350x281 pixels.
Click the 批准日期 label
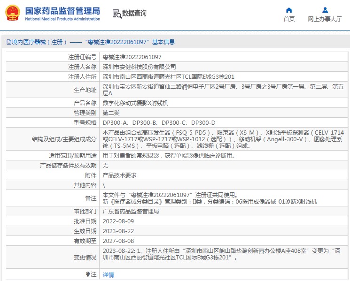pyautogui.click(x=85, y=221)
